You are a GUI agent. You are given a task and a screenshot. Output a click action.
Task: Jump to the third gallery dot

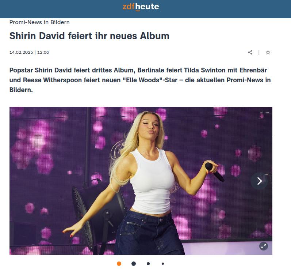click(148, 264)
